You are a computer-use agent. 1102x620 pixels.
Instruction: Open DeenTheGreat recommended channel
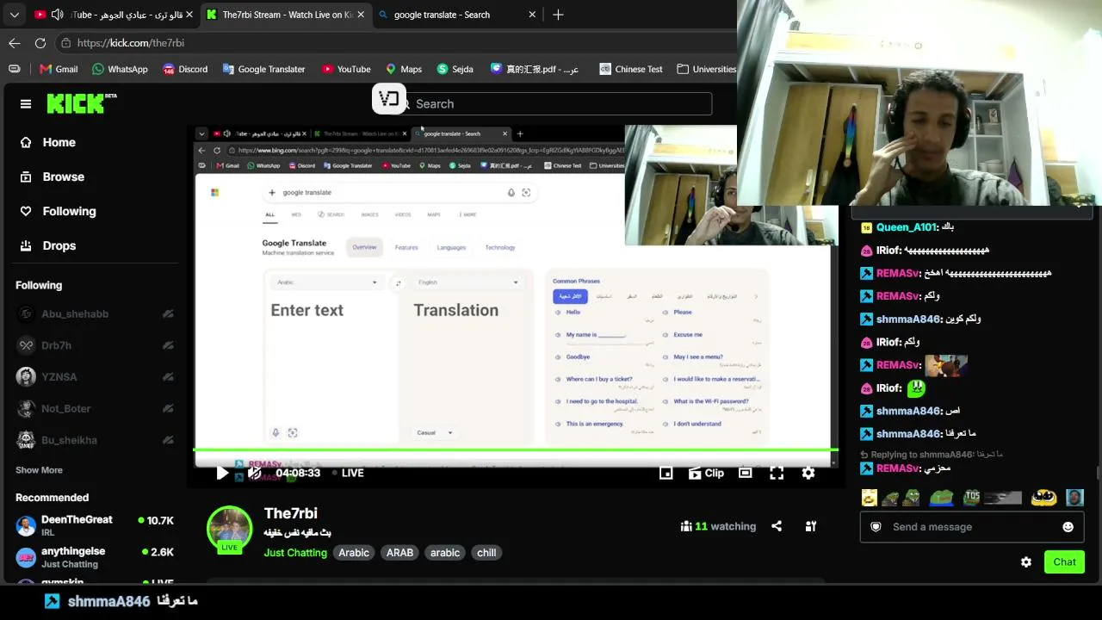coord(95,525)
